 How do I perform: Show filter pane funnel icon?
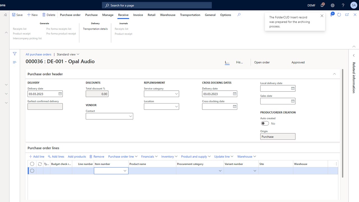pos(15,54)
